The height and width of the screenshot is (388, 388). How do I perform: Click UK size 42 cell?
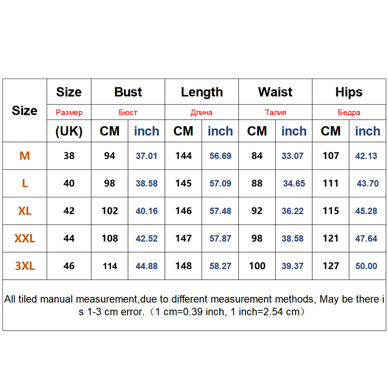pos(69,211)
